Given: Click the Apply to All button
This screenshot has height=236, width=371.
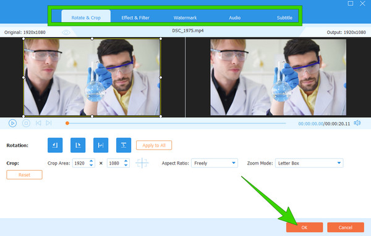Looking at the screenshot, I should click(154, 145).
